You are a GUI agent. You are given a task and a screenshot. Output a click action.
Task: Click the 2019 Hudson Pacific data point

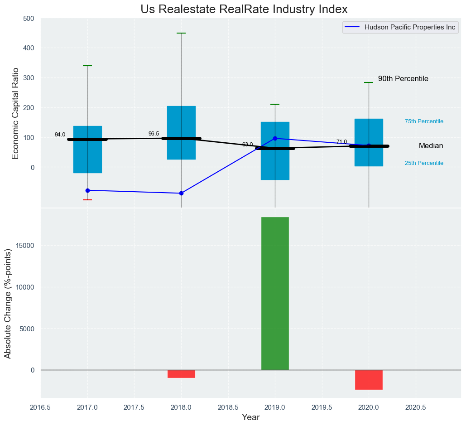[275, 138]
